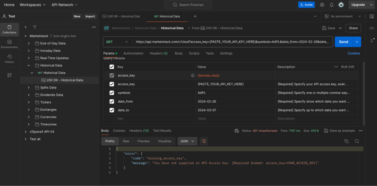Uncheck the date_from parameter checkbox
Image resolution: width=377 pixels, height=186 pixels.
tap(112, 101)
